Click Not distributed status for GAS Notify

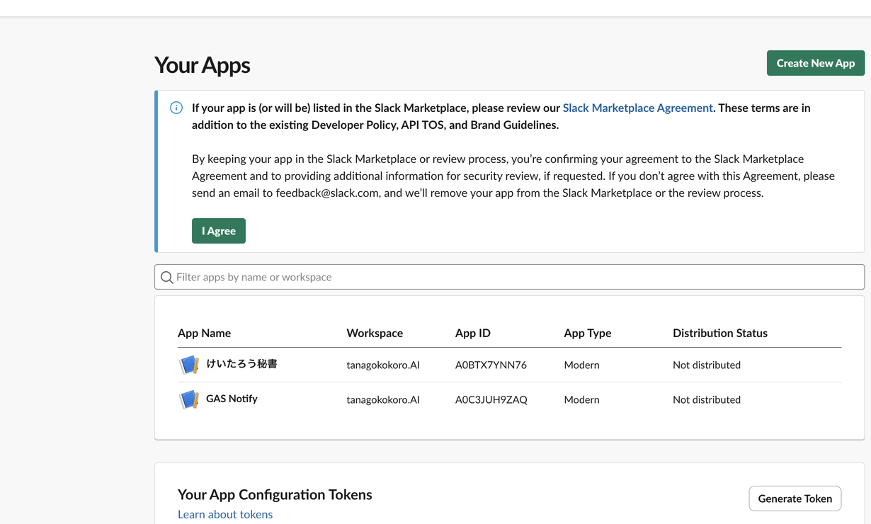click(707, 399)
